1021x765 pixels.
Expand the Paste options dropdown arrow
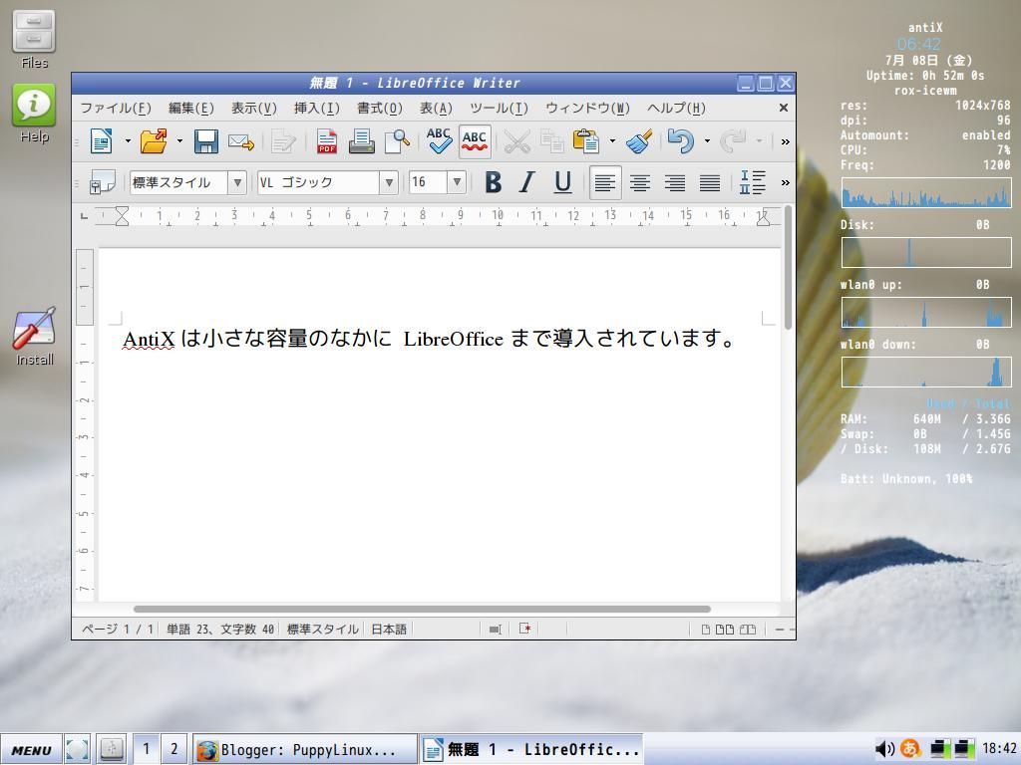pos(612,141)
